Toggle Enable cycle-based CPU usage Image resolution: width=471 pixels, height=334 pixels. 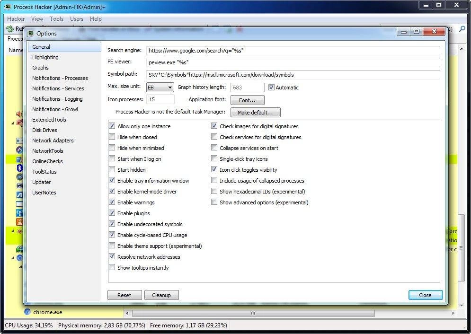(x=112, y=235)
